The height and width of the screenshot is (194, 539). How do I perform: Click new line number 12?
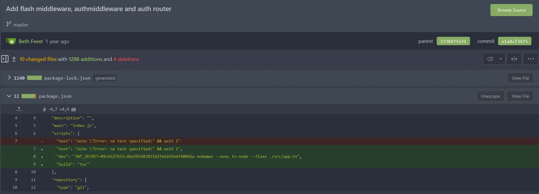point(33,188)
